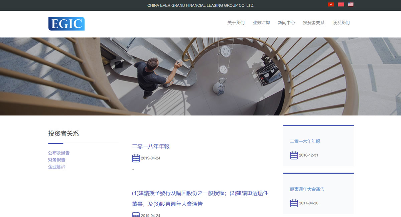This screenshot has width=401, height=217.
Task: Click the EGIC logo
Action: 66,24
